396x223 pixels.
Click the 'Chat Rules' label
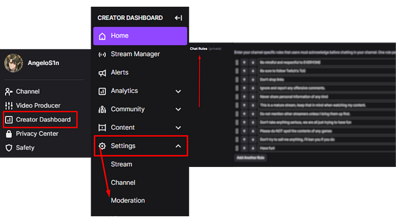pos(199,49)
